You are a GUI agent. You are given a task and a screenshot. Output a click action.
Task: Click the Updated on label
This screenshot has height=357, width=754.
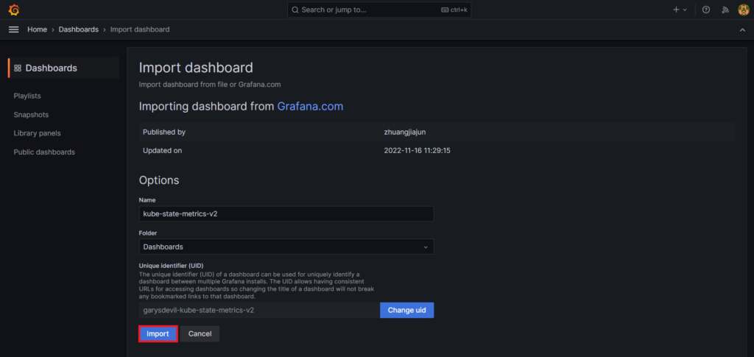click(x=163, y=150)
